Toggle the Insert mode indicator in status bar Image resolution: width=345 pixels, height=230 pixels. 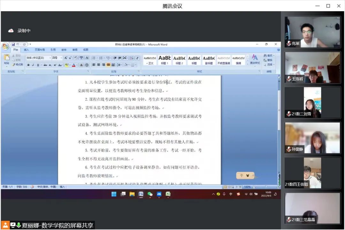pyautogui.click(x=62, y=187)
